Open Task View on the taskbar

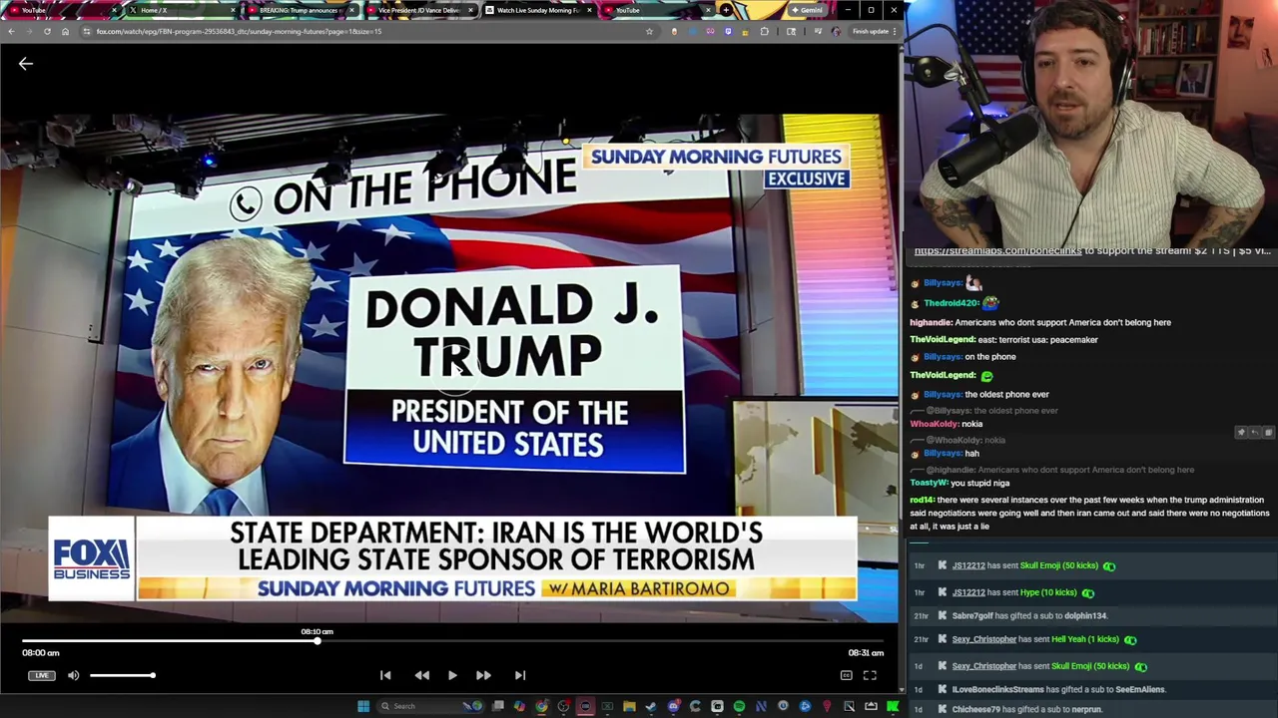(497, 706)
